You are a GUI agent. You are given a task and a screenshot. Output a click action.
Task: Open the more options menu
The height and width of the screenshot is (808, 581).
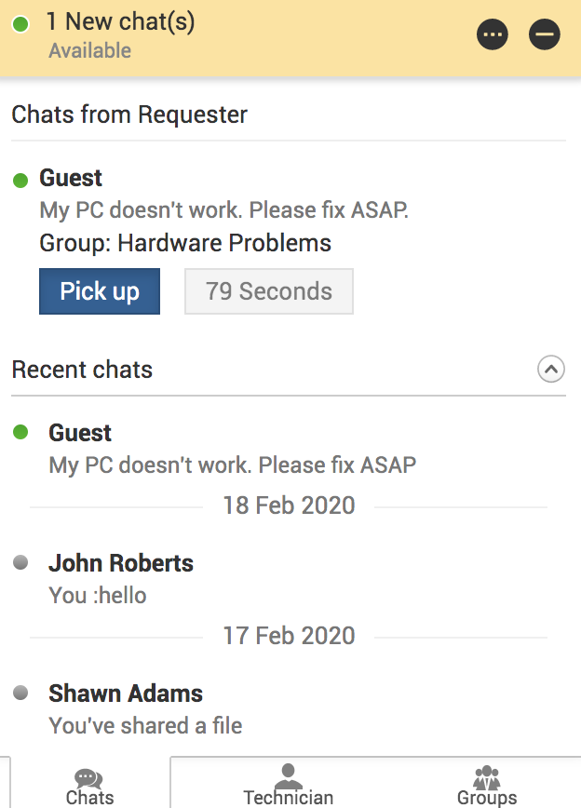[x=493, y=34]
